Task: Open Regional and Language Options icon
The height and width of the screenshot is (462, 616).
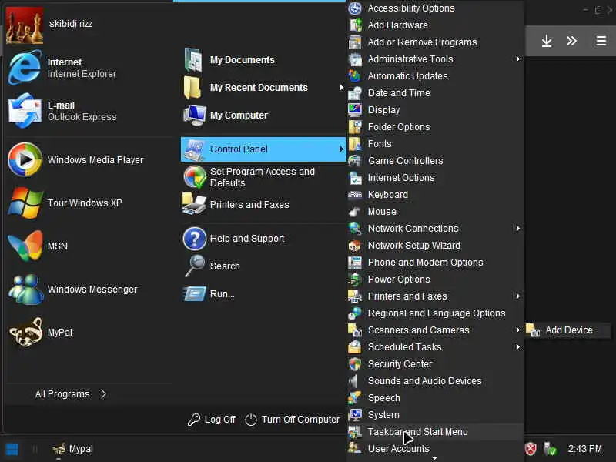Action: point(355,313)
